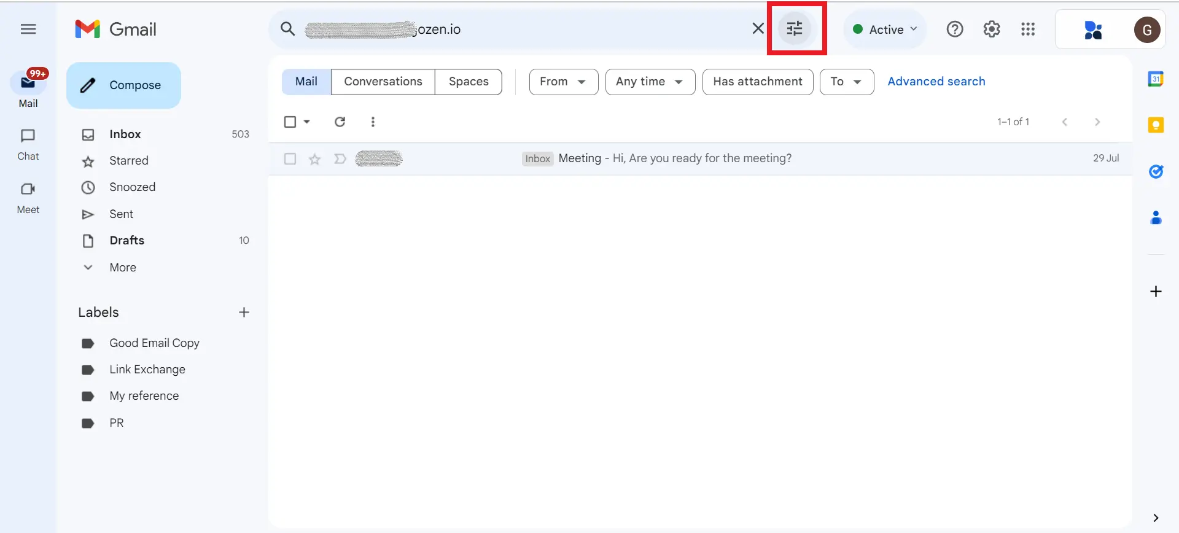The height and width of the screenshot is (533, 1179).
Task: Open Google Tasks side panel icon
Action: (1156, 171)
